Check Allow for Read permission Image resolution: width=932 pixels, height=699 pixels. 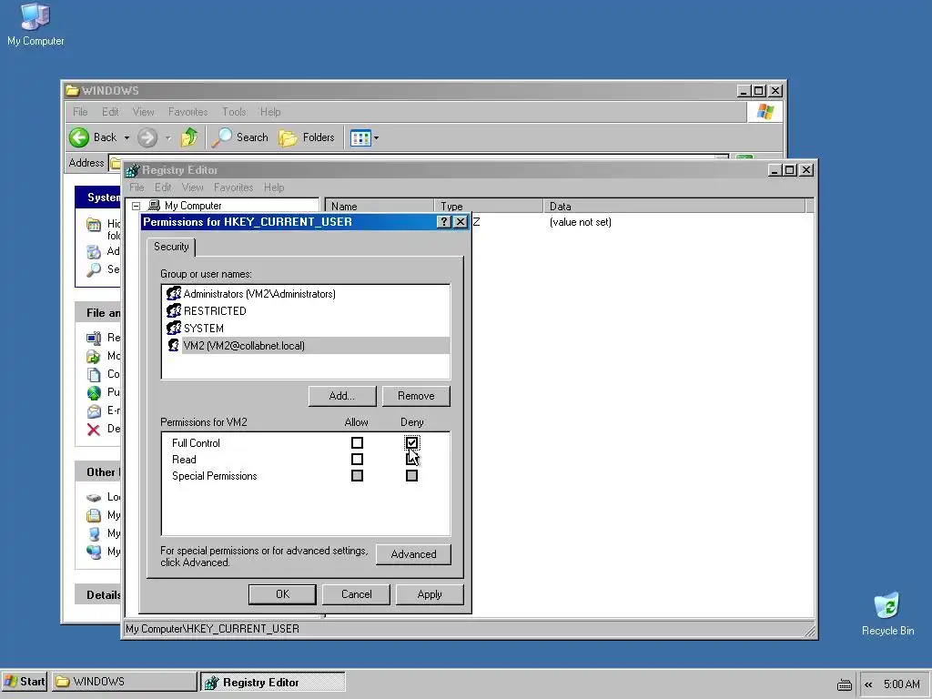(x=357, y=460)
